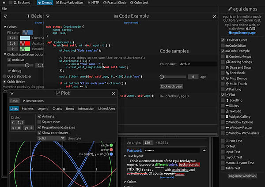Collapse the Bézier Curve window triangle
The image size is (265, 187).
click(x=5, y=16)
